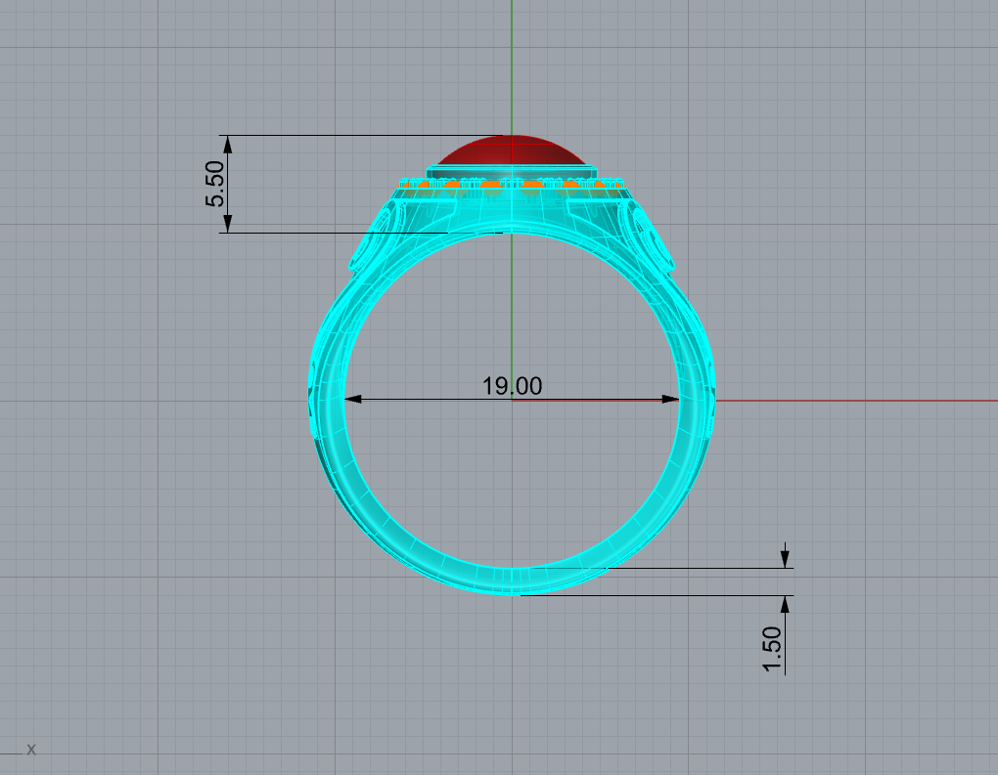Select the 19.00 diameter dimension text
The height and width of the screenshot is (775, 998).
tap(512, 386)
